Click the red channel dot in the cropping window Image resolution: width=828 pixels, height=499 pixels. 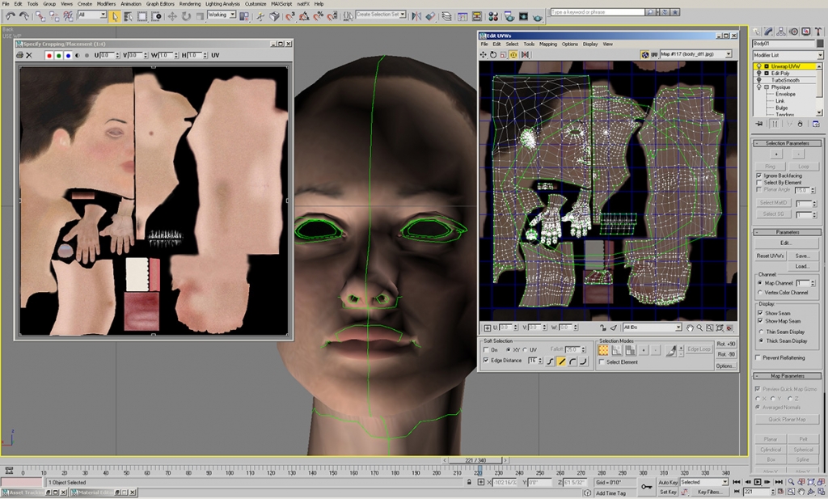tap(49, 56)
